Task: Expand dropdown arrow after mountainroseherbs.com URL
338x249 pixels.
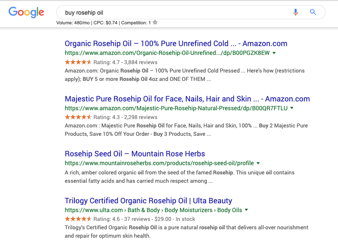Action: coord(258,163)
